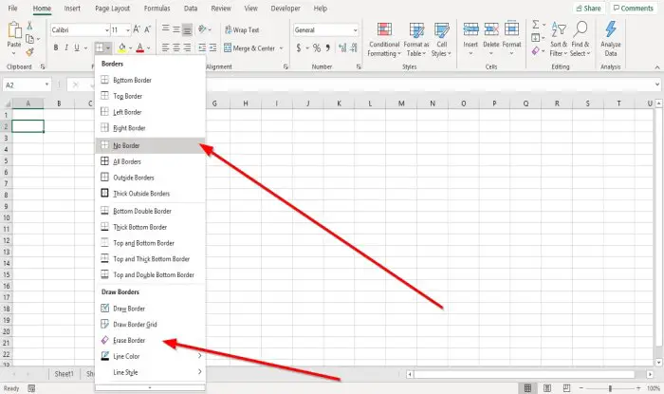Viewport: 664px width, 394px height.
Task: Select Thick Outside Borders option
Action: coord(150,194)
